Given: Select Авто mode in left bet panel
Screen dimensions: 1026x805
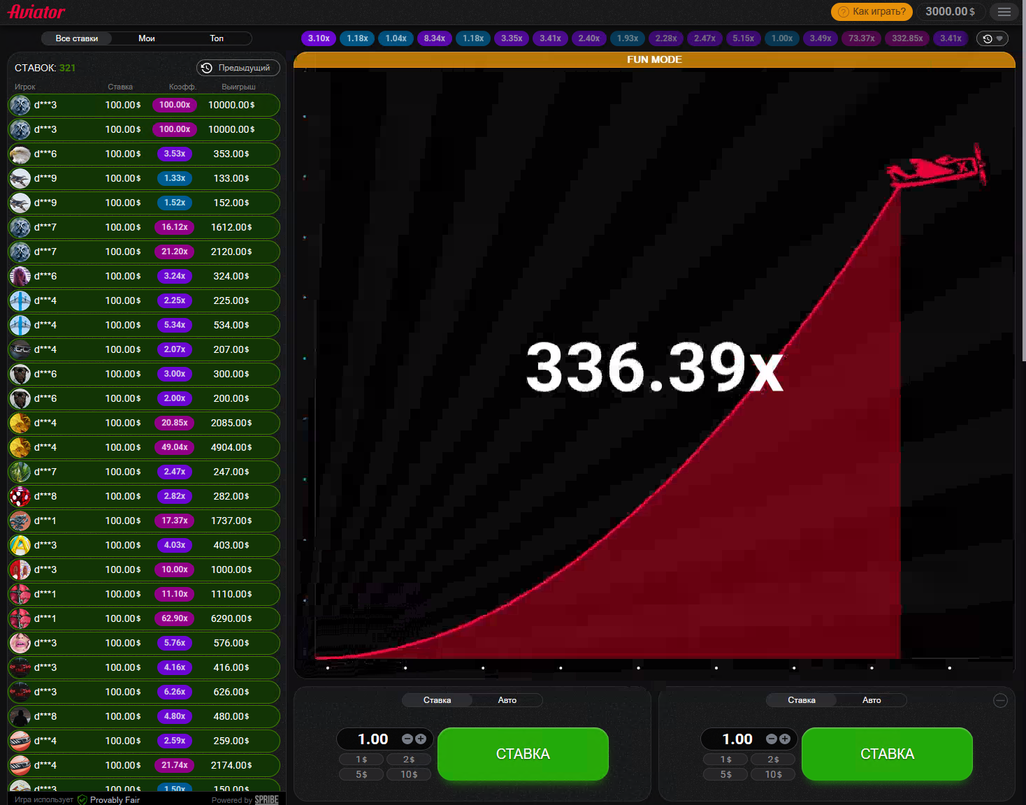Looking at the screenshot, I should [x=507, y=700].
